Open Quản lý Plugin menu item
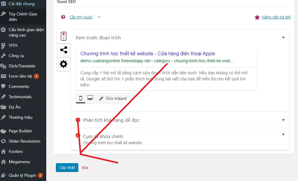Screen dimensions: 298x181 pyautogui.click(x=23, y=175)
